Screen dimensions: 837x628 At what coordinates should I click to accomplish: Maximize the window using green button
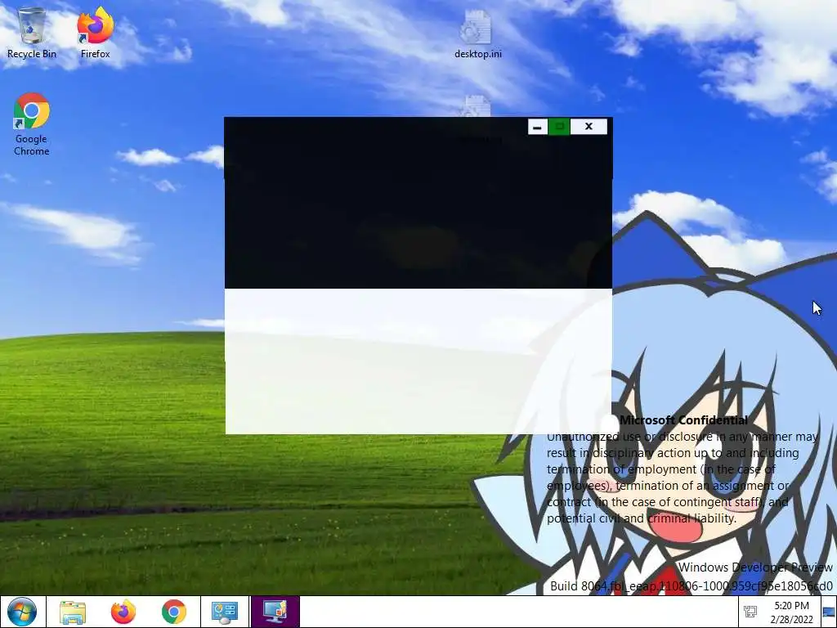[559, 127]
